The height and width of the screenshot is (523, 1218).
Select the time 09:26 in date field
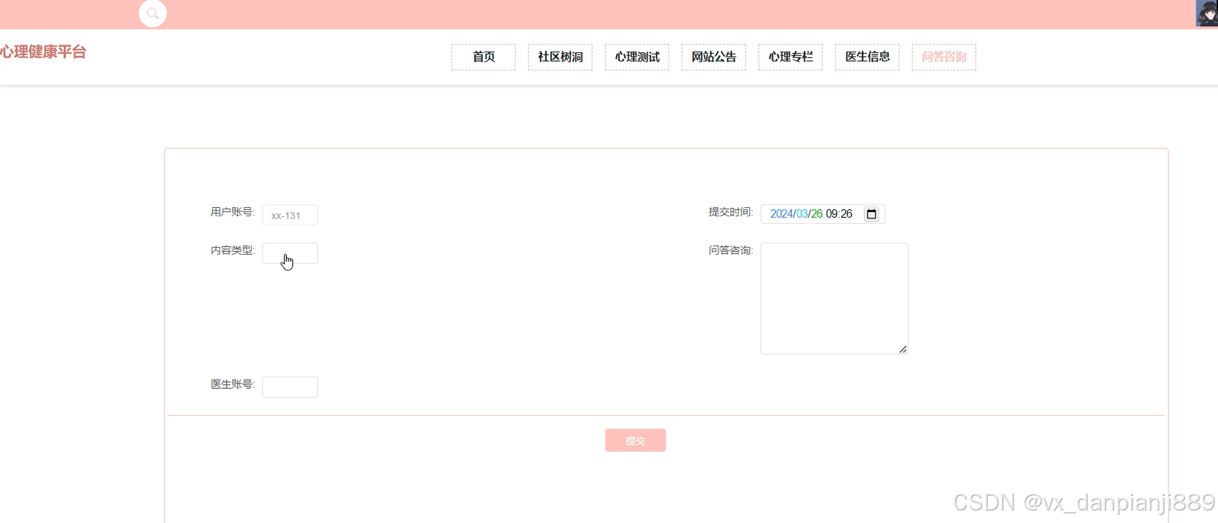pyautogui.click(x=839, y=214)
